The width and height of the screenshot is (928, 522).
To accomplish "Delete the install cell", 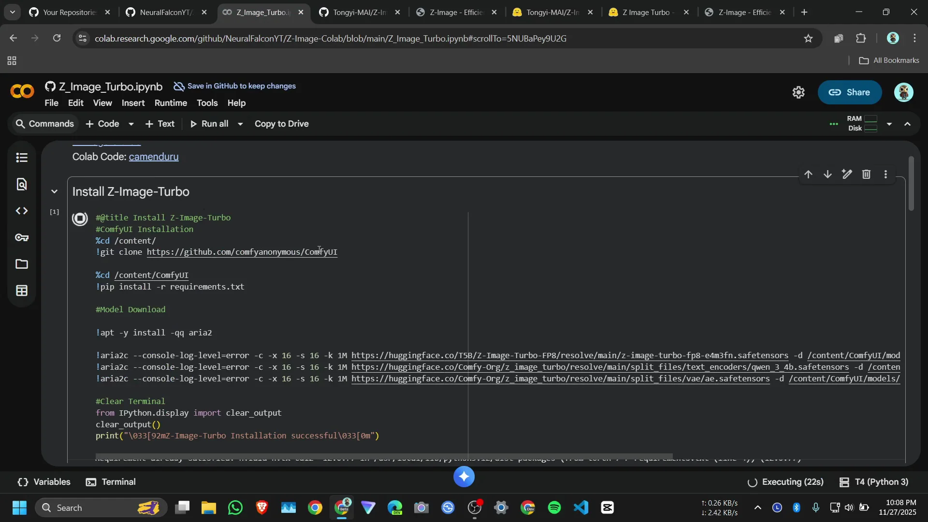I will [x=866, y=174].
